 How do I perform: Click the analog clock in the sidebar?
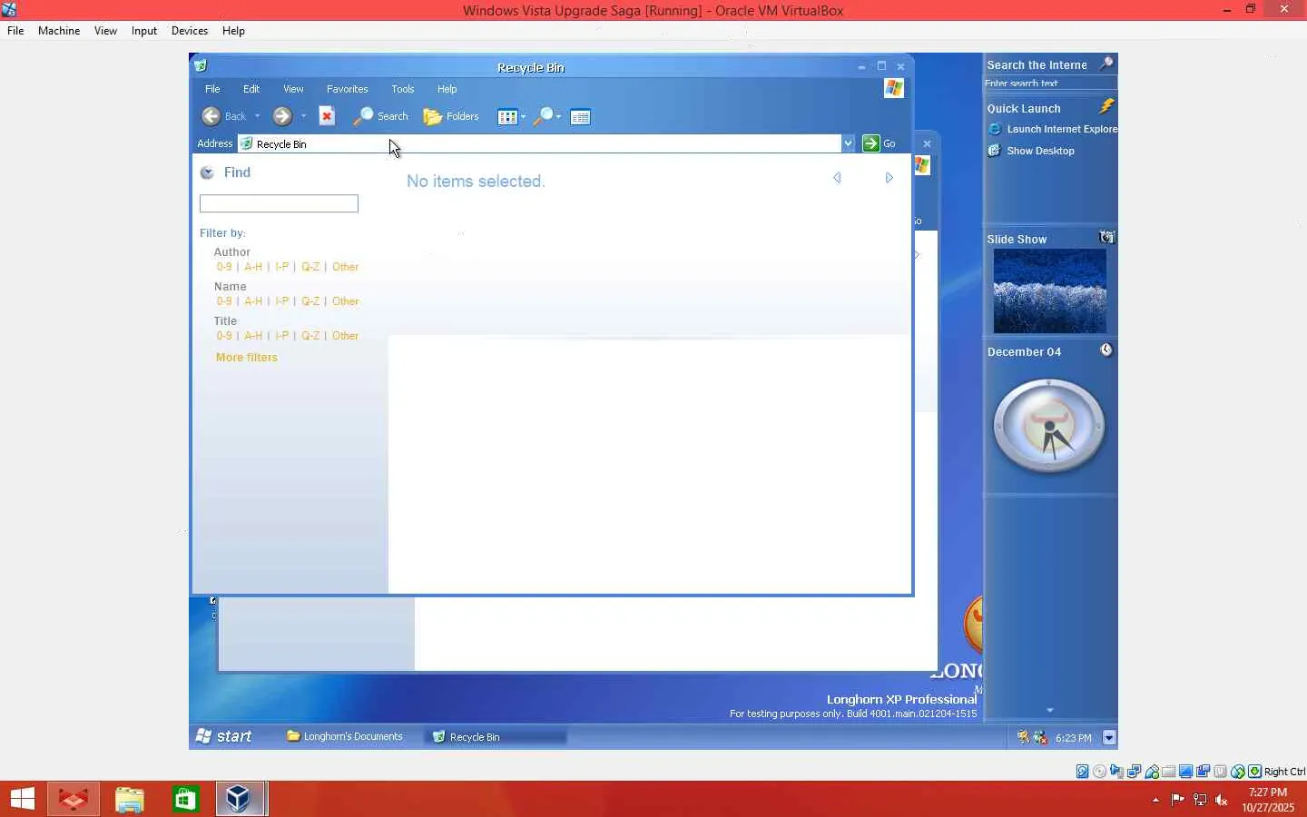(1049, 426)
